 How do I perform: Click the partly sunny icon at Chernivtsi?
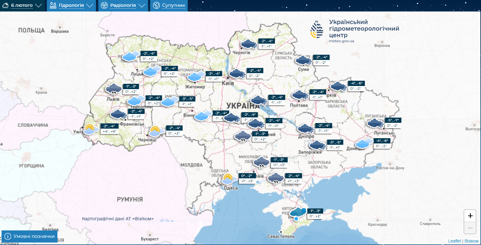156,131
